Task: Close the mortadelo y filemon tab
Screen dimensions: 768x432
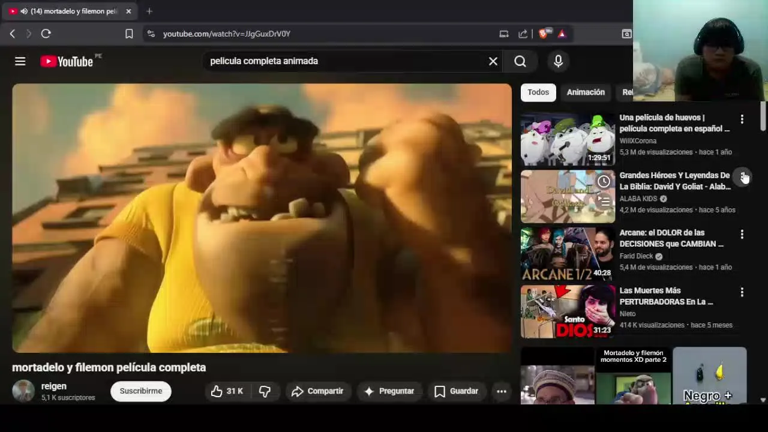Action: coord(128,11)
